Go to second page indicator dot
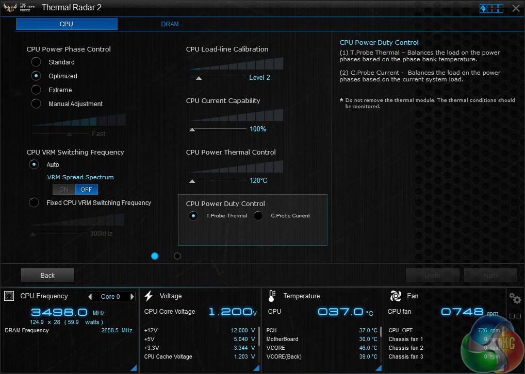Screen dimensions: 525x374 [177, 256]
